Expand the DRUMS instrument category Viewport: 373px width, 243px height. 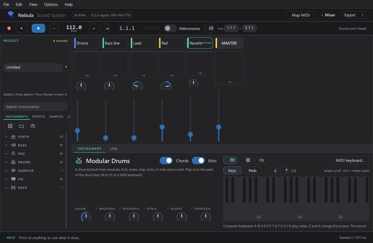tap(6, 162)
